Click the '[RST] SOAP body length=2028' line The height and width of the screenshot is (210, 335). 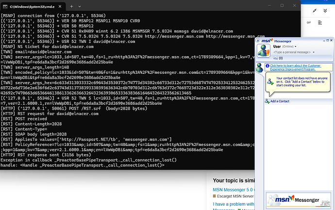[33, 134]
